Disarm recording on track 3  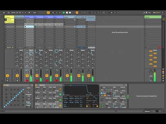[27, 81]
